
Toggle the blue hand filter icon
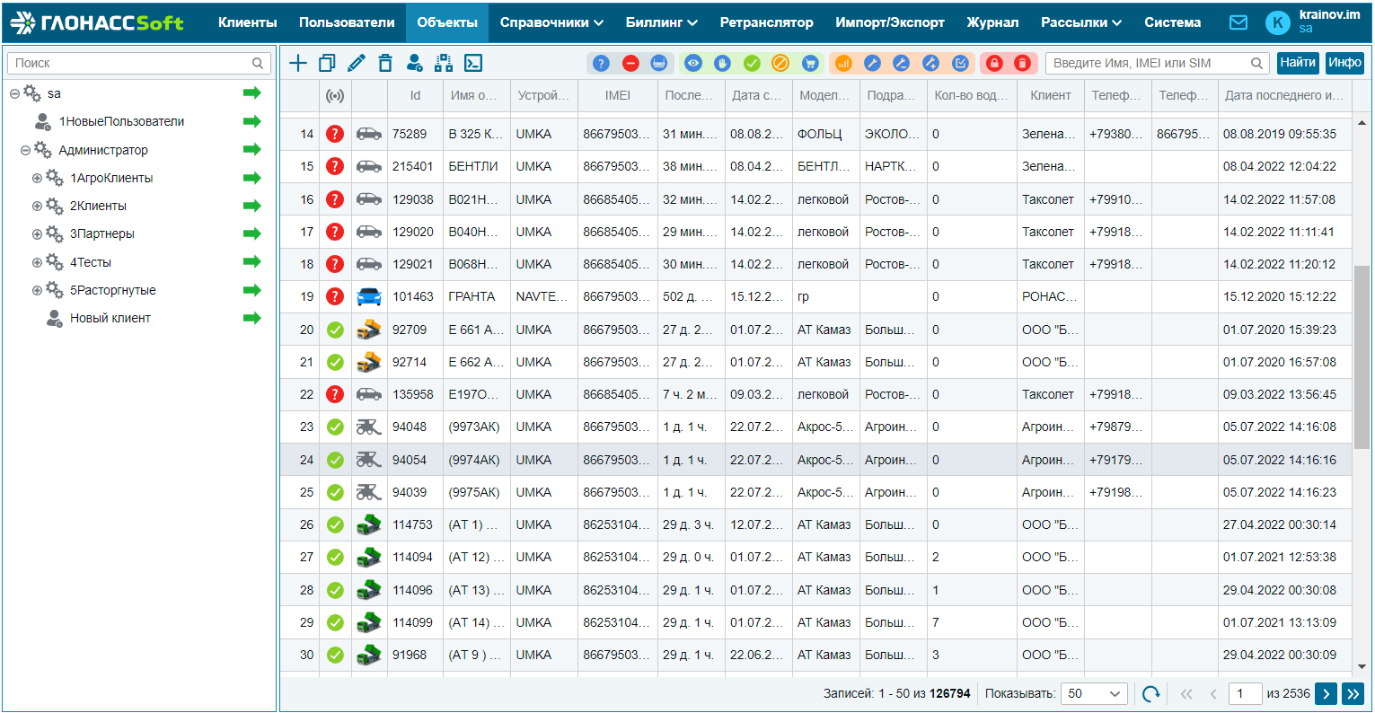[722, 63]
